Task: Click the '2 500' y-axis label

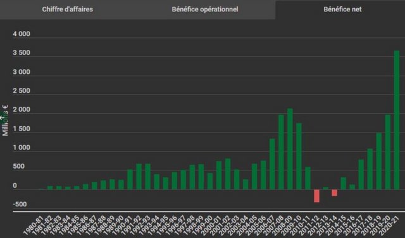Action: click(22, 91)
